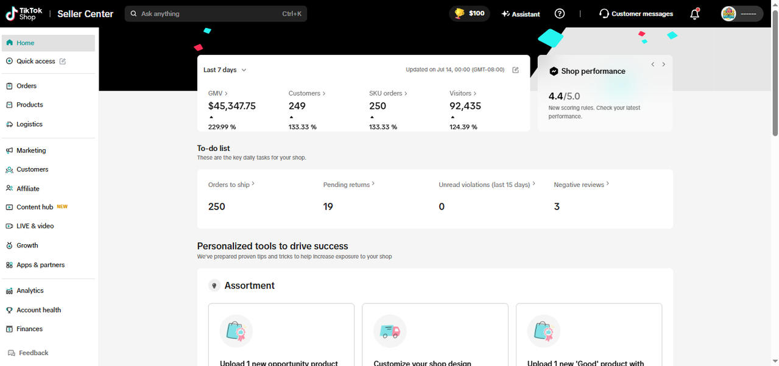
Task: Open Pending returns link
Action: coord(349,185)
